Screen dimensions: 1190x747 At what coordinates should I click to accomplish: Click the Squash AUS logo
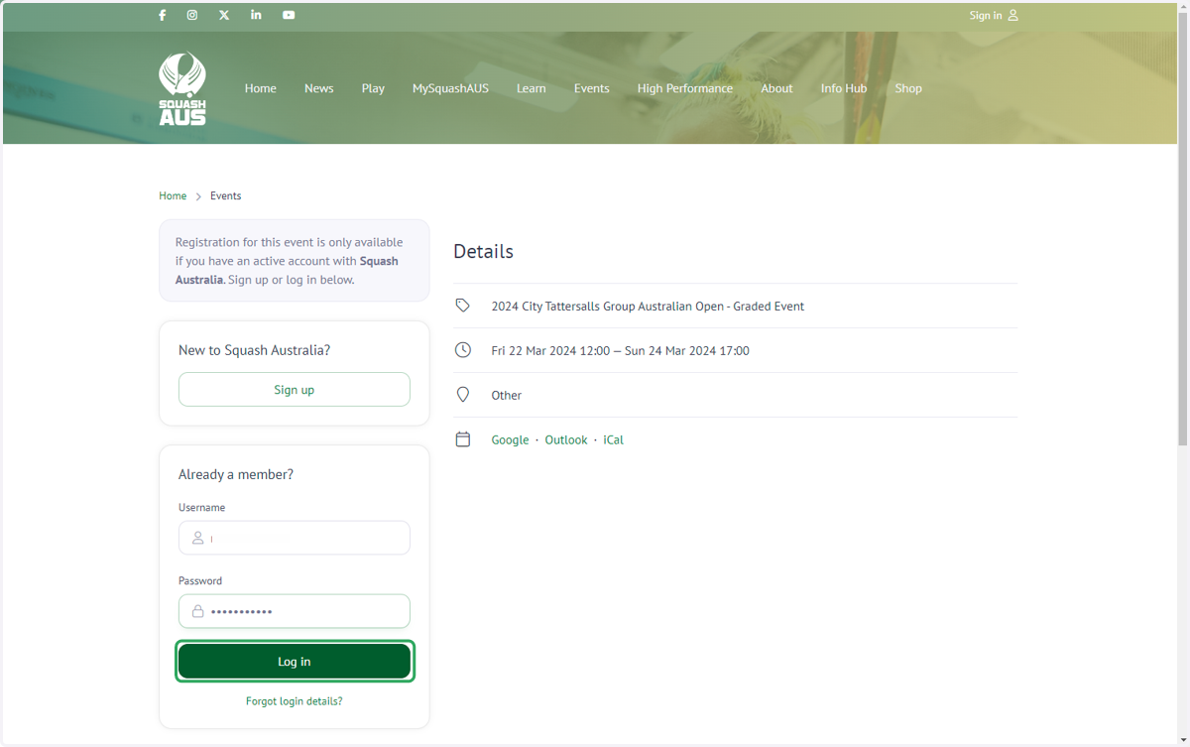pos(182,88)
